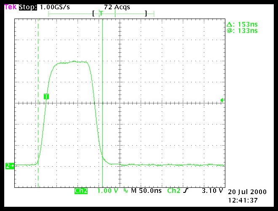Click the trigger T marker in record bar
Viewport: 278px width, 211px height.
[101, 13]
